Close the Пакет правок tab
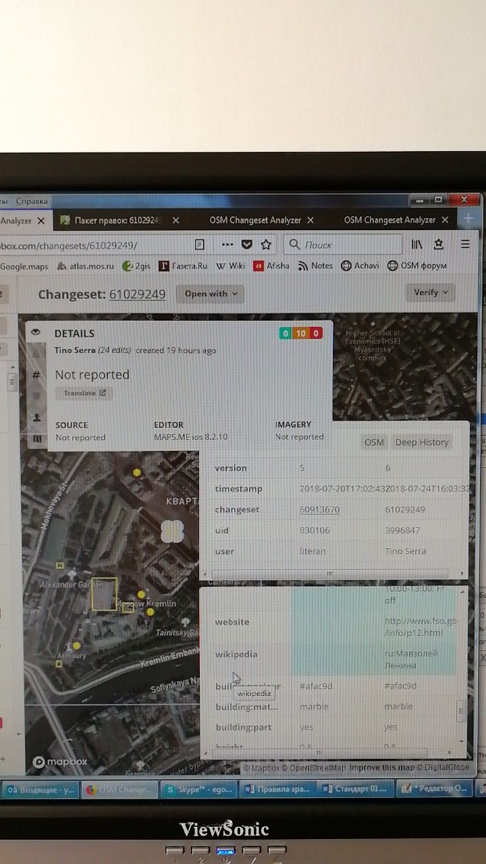 pyautogui.click(x=175, y=220)
